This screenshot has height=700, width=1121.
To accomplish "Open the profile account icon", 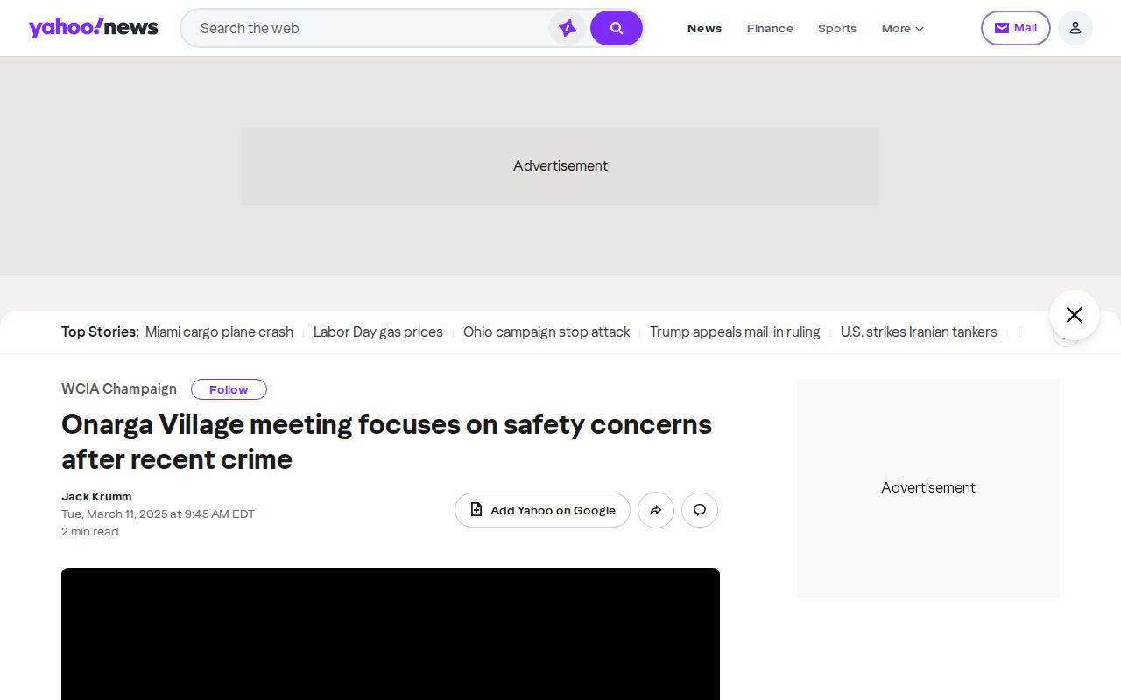I will click(x=1075, y=28).
